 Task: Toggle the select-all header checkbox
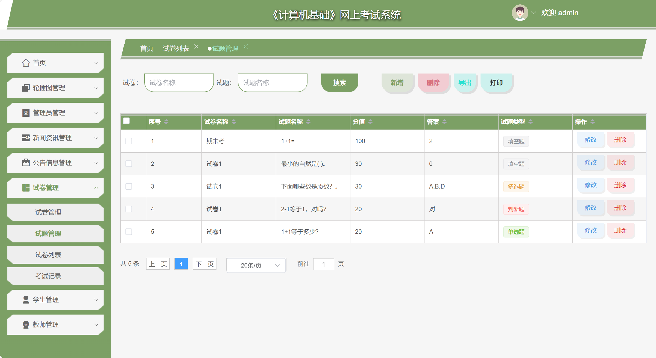pyautogui.click(x=126, y=121)
